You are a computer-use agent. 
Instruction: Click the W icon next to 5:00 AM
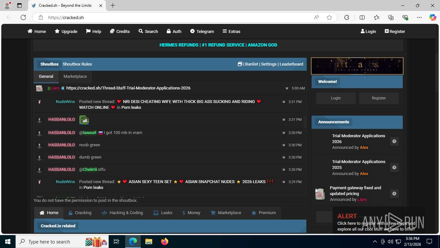287,88
